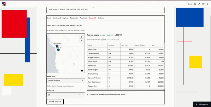The height and width of the screenshot is (107, 211).
Task: Select the Vancouver marker on the map
Action: (57, 46)
